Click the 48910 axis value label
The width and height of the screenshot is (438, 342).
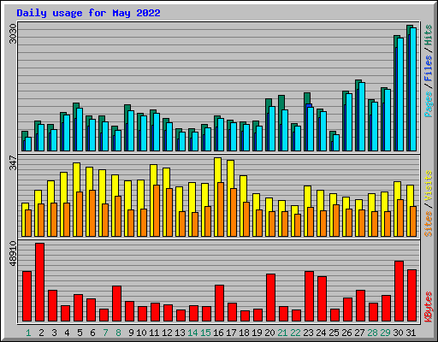13,253
